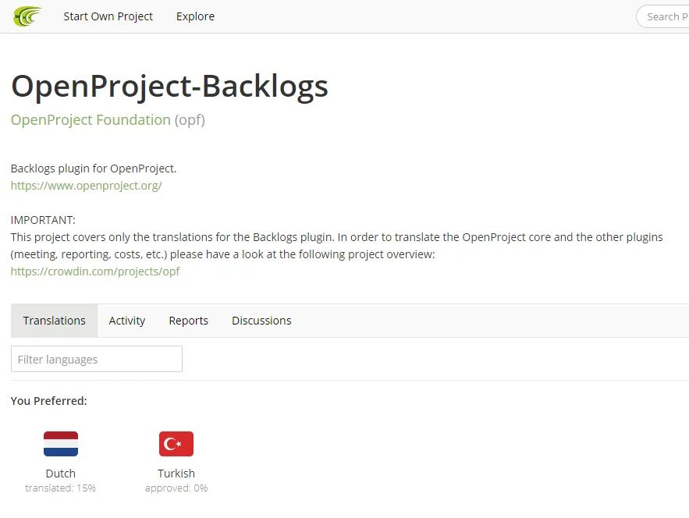Follow the openproject.org website link
The height and width of the screenshot is (518, 689).
coord(86,186)
